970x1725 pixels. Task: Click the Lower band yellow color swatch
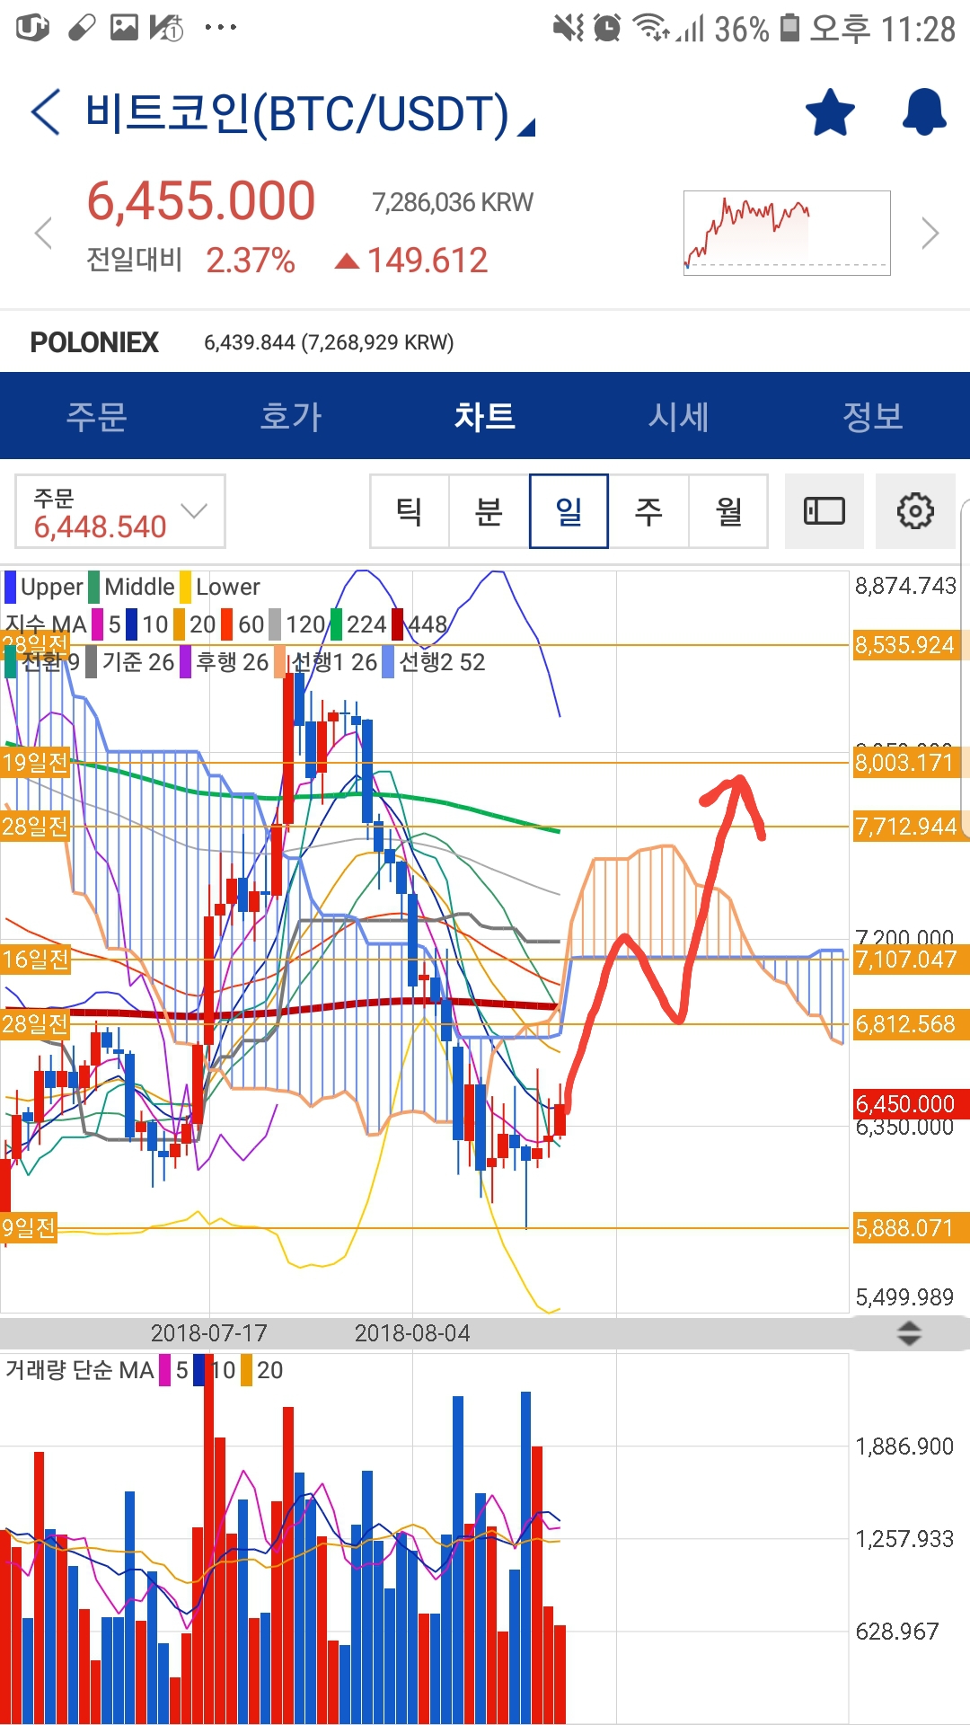(x=186, y=587)
